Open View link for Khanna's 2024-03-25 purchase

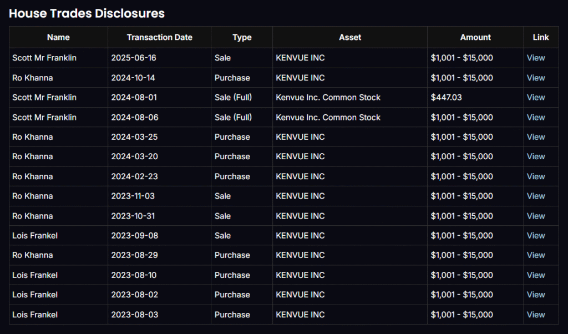[536, 136]
